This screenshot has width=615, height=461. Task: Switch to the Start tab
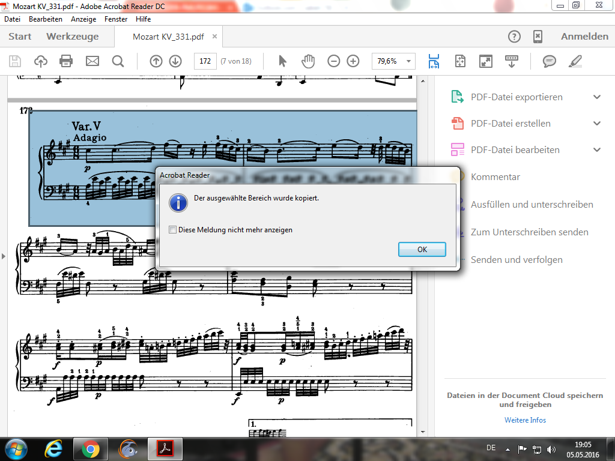pyautogui.click(x=20, y=37)
